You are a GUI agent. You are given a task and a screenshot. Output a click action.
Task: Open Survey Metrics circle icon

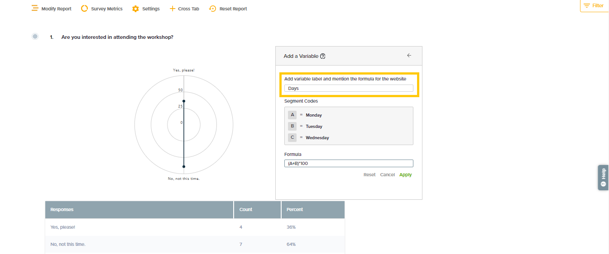pyautogui.click(x=84, y=9)
